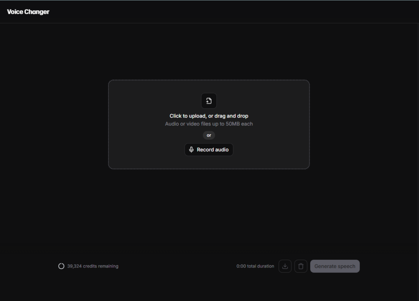This screenshot has height=301, width=419.
Task: Click the '50MB each' size limit text
Action: (239, 124)
